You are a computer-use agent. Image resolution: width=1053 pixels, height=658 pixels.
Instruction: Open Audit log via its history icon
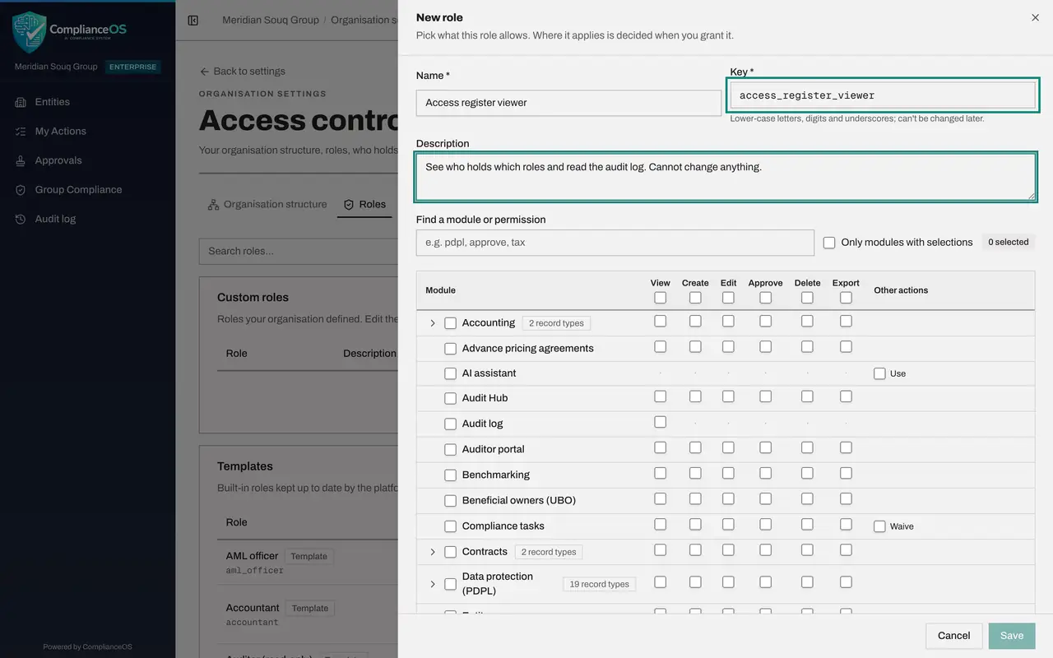pyautogui.click(x=21, y=219)
